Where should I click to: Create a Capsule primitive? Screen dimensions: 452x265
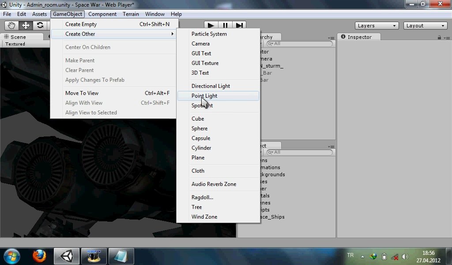click(218, 138)
